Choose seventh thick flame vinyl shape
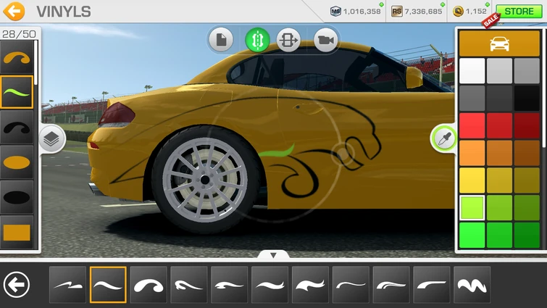Screen dimensions: 547x308 pyautogui.click(x=311, y=285)
